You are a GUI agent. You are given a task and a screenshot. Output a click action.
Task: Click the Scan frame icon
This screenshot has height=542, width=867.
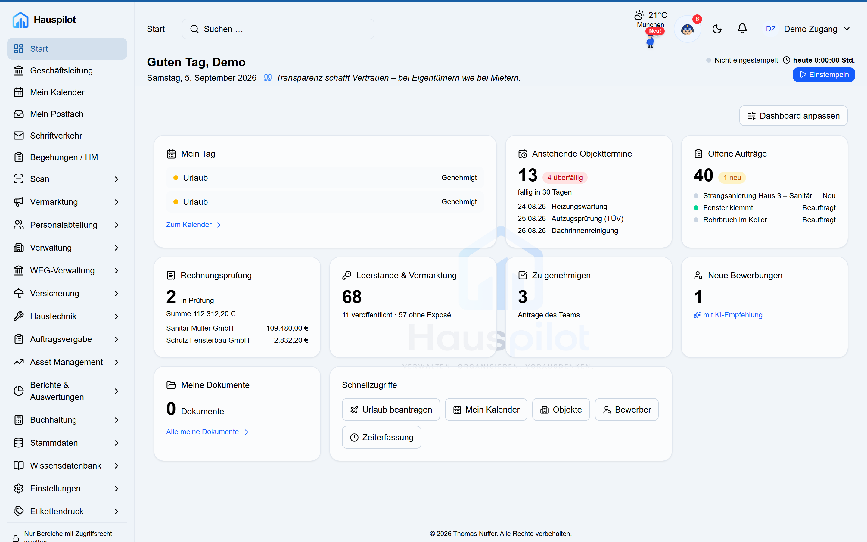[19, 179]
